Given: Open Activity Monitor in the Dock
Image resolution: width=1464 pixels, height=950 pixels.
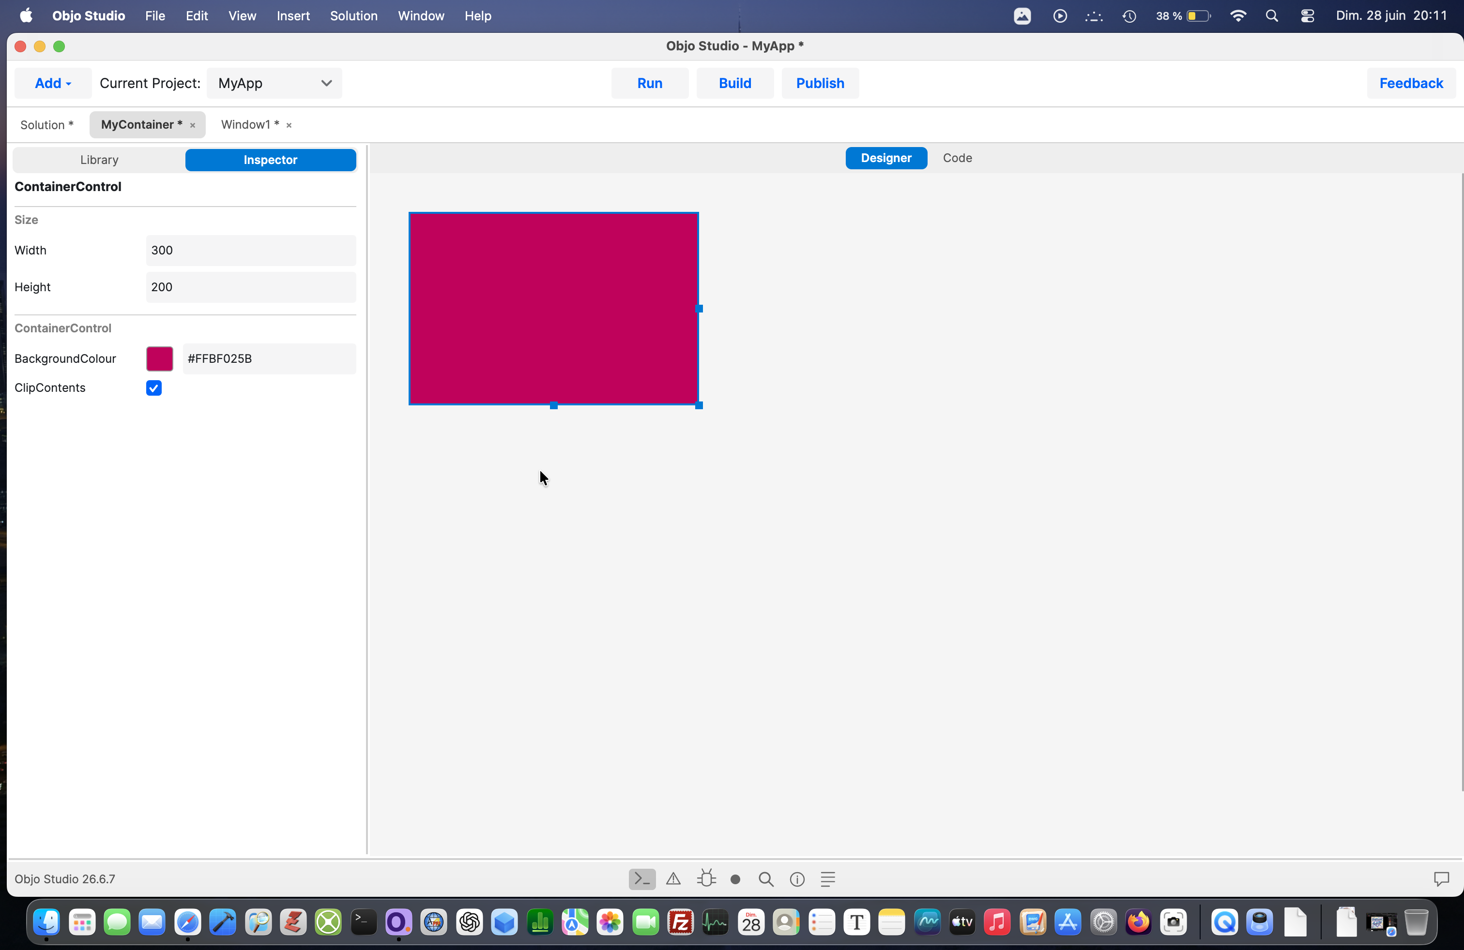Looking at the screenshot, I should [x=716, y=922].
